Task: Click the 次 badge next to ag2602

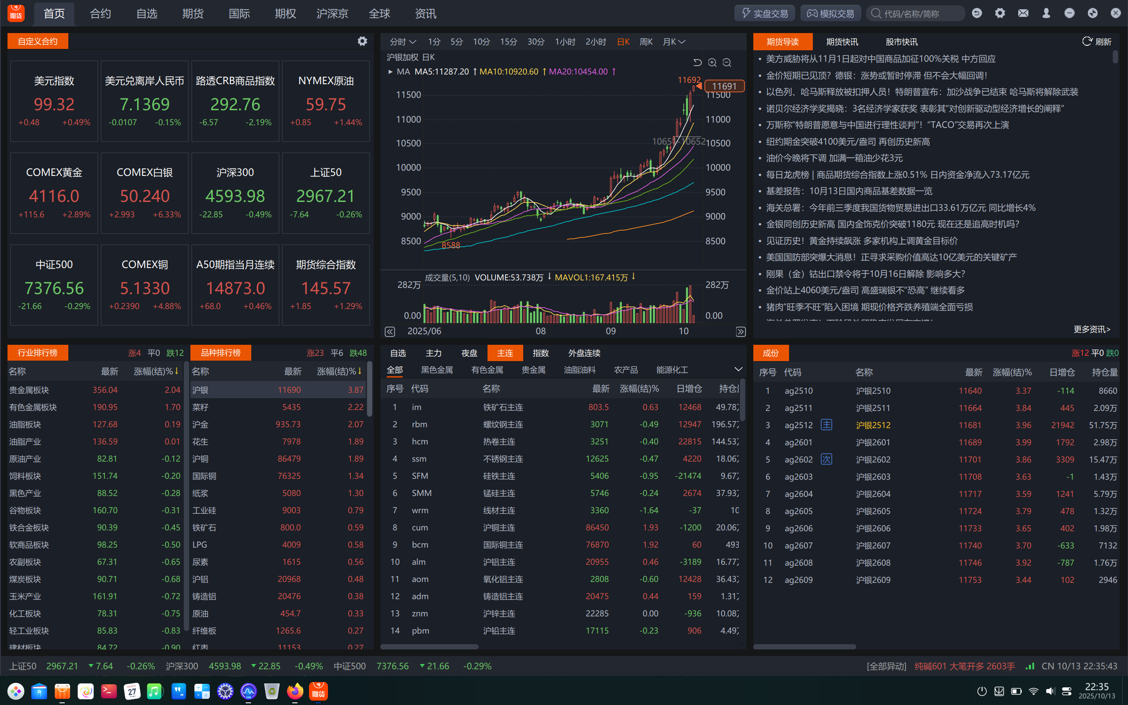Action: (x=826, y=459)
